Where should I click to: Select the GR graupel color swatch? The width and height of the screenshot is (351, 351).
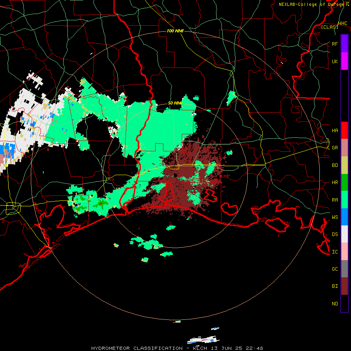pyautogui.click(x=344, y=148)
